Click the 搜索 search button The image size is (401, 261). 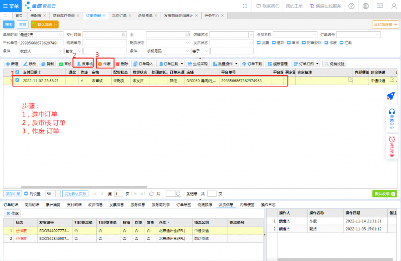(x=9, y=24)
